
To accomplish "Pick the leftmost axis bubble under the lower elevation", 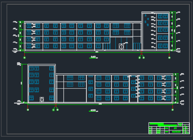I will tap(28, 110).
